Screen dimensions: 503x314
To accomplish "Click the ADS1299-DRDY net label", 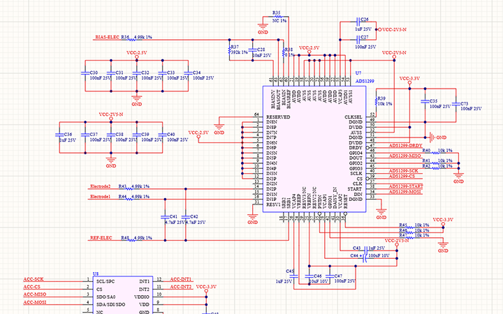I will point(405,145).
